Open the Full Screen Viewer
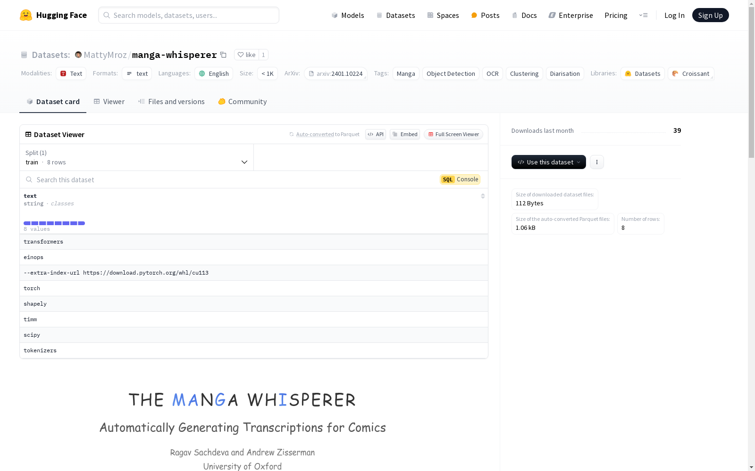This screenshot has width=755, height=471. click(453, 134)
